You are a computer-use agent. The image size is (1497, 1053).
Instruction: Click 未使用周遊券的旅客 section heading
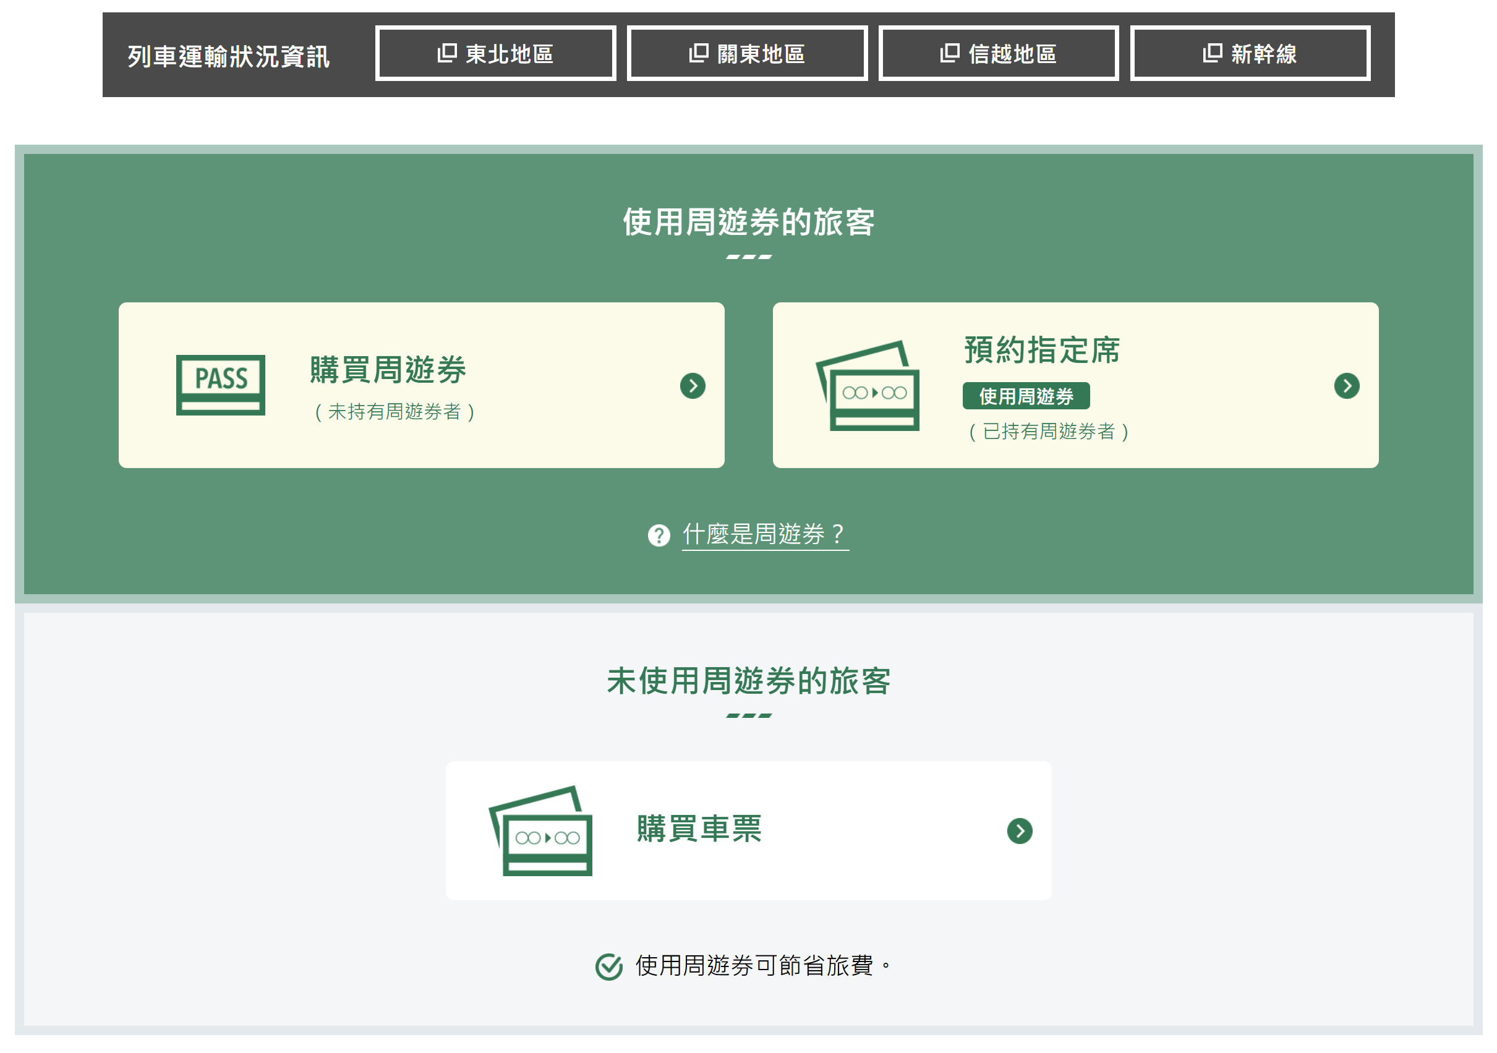[748, 681]
